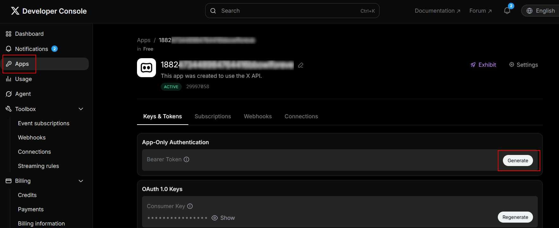Image resolution: width=559 pixels, height=228 pixels.
Task: Open the Forum link
Action: [480, 11]
